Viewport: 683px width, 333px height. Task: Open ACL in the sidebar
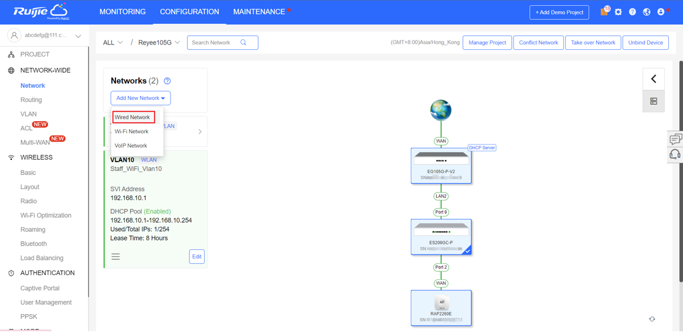[26, 128]
